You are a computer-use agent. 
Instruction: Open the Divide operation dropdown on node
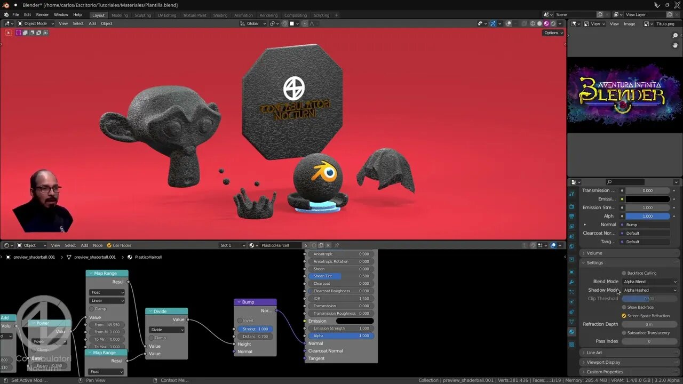166,330
